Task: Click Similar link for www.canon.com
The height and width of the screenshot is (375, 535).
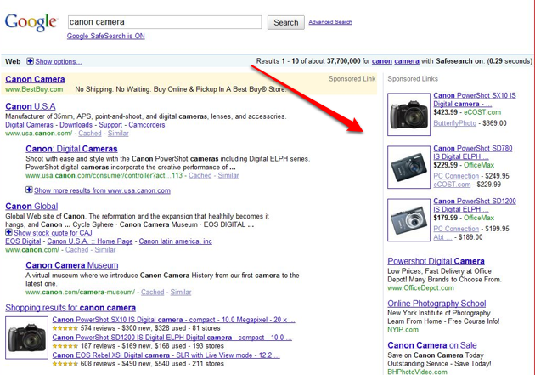Action: [105, 250]
